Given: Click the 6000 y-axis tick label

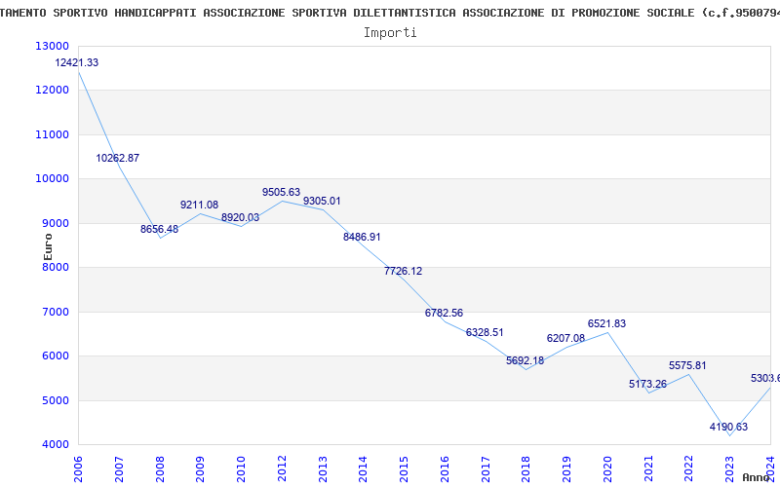Looking at the screenshot, I should tap(56, 356).
